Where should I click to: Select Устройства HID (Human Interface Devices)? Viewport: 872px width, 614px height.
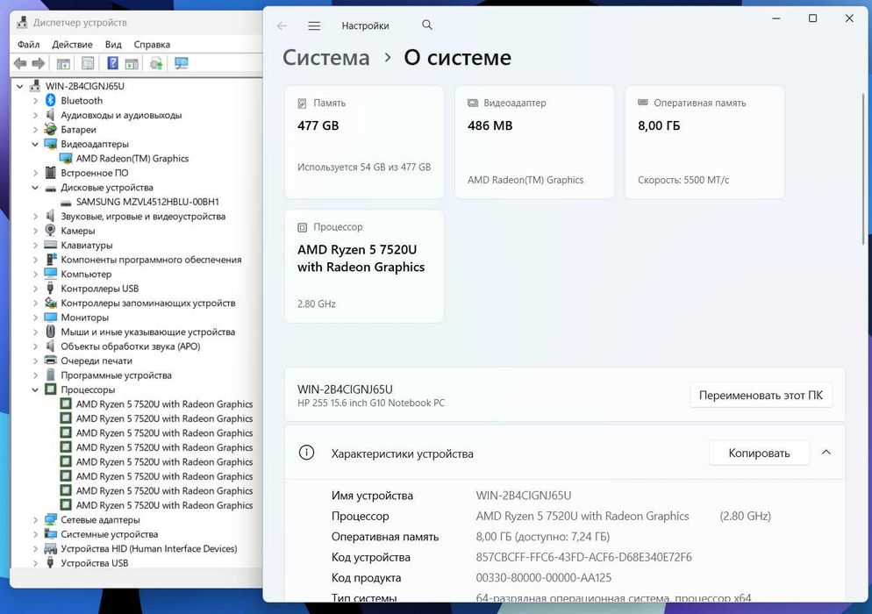(x=148, y=549)
